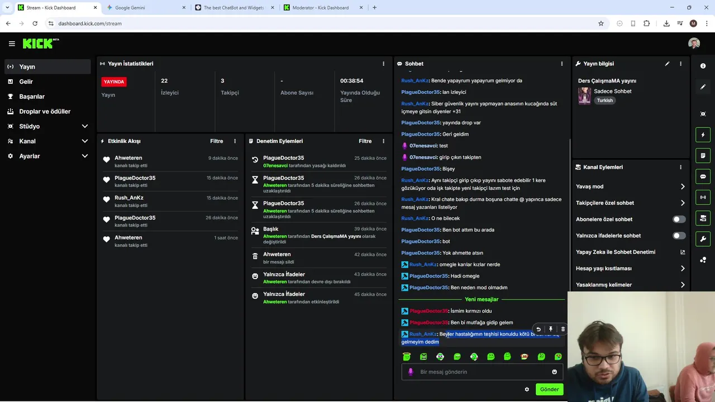Click the pencil icon in right toolbar
Viewport: 715px width, 402px height.
703,87
